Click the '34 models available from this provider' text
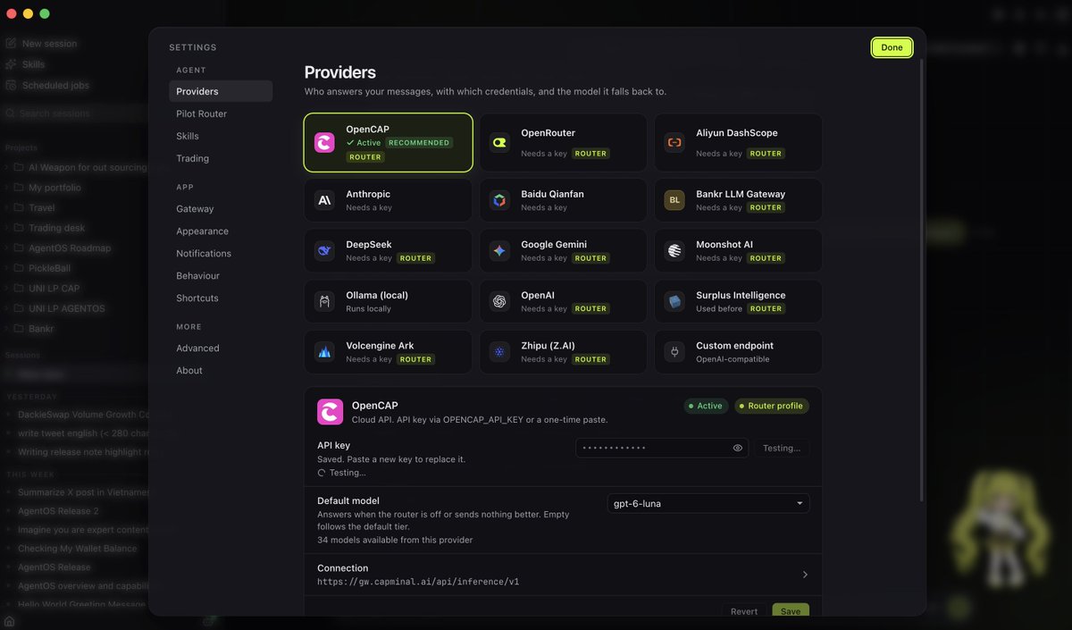1072x630 pixels. pyautogui.click(x=395, y=540)
